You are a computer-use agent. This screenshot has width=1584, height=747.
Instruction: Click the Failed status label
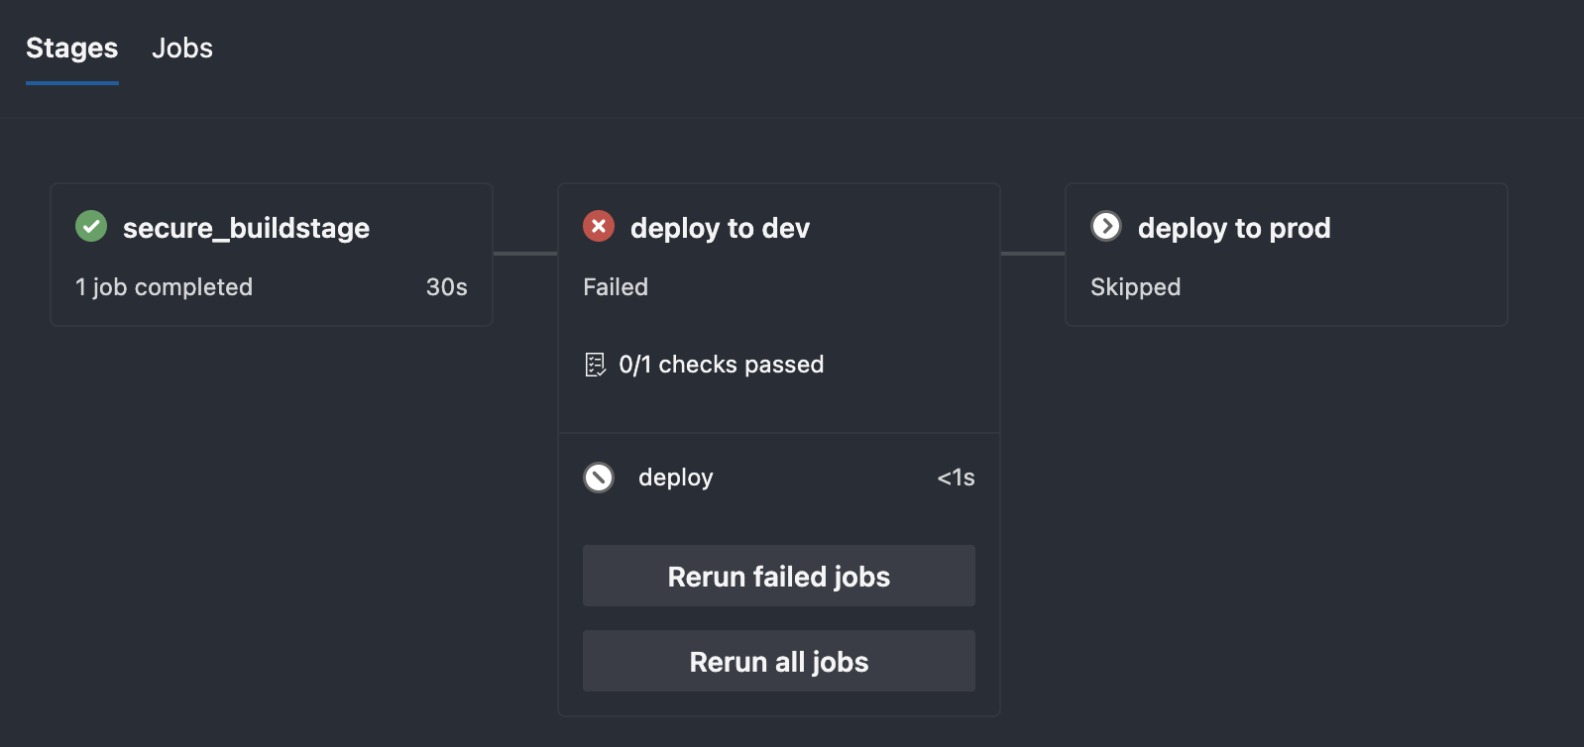(616, 287)
